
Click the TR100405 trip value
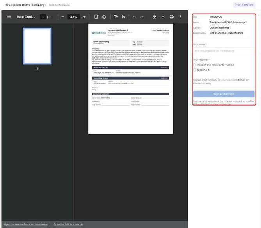[x=216, y=17]
